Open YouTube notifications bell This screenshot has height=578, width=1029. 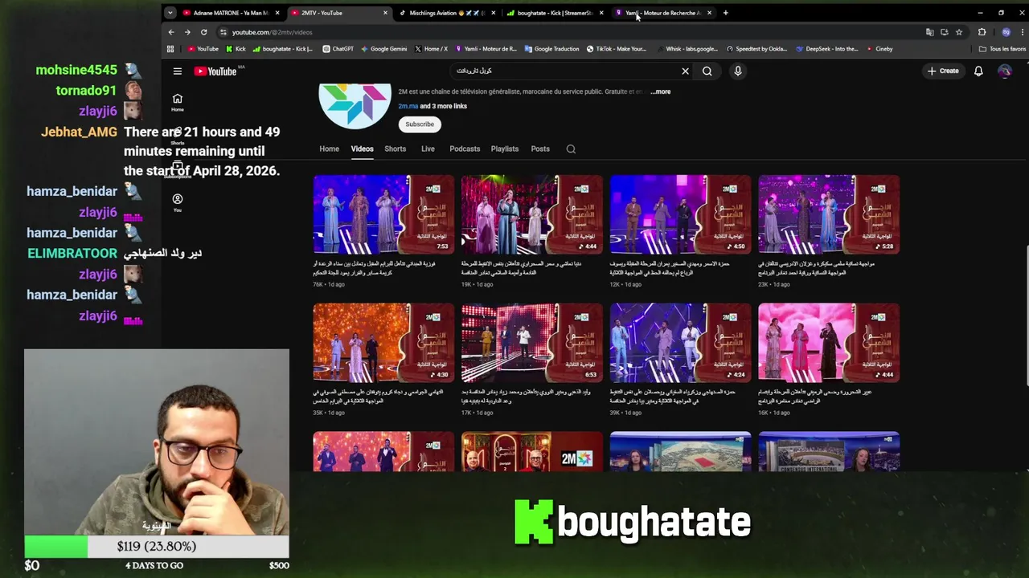[x=978, y=71]
